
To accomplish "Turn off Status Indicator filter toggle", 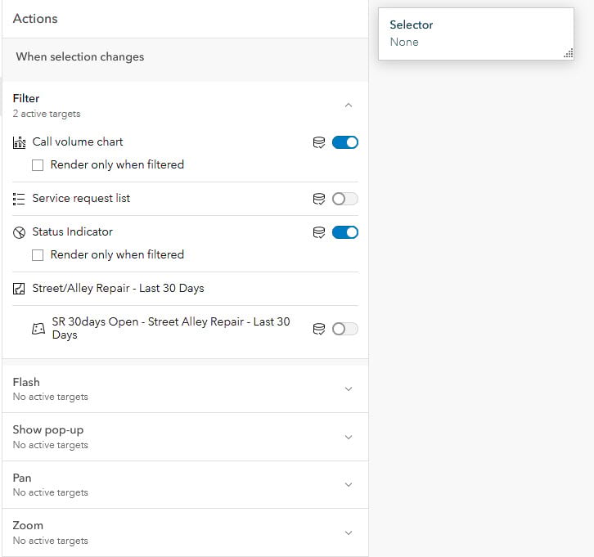I will pos(345,232).
